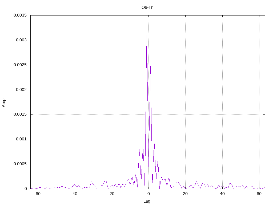
Task: Click the x-axis tick label 60
Action: (x=259, y=194)
